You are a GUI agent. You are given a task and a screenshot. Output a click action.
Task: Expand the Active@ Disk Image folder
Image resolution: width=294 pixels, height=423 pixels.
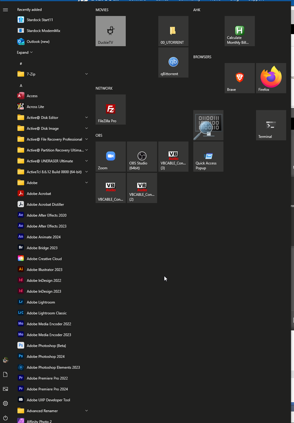click(53, 128)
